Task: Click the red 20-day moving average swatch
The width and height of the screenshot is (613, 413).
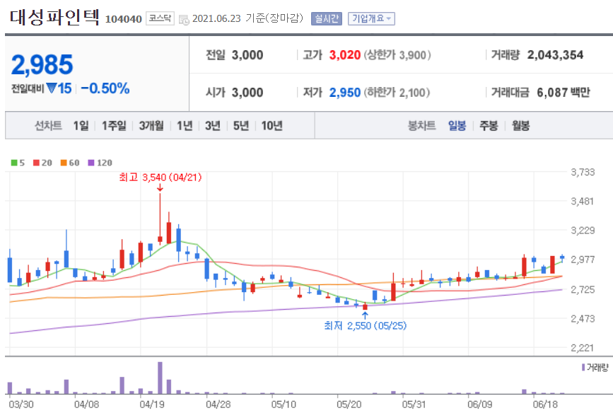Action: coord(36,163)
